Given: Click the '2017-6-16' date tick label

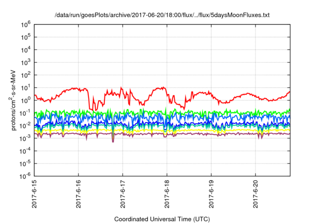Looking at the screenshot, I should (x=78, y=194).
